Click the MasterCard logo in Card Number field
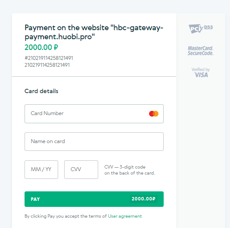Screen dimensions: 230x228 (x=154, y=114)
